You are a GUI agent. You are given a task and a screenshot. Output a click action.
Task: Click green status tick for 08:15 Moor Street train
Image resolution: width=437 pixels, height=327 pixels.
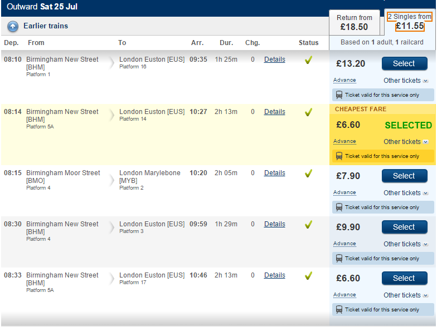308,174
